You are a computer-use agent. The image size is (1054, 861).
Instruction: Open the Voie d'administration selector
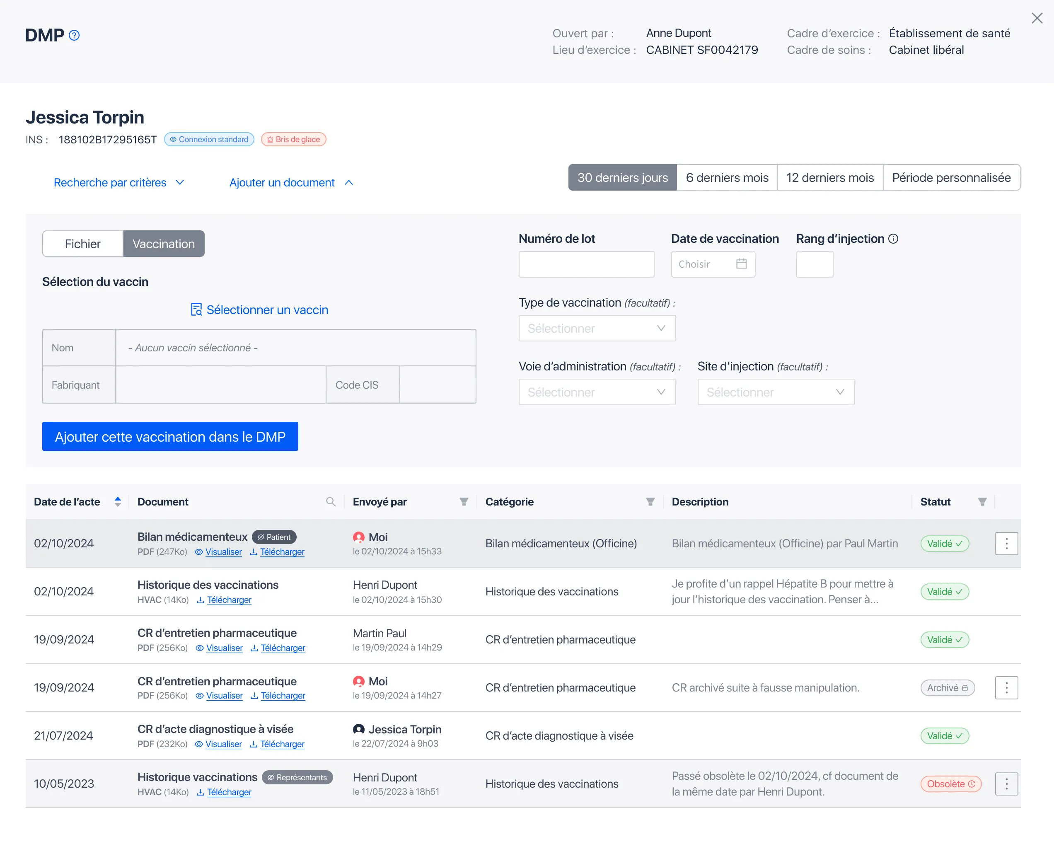point(597,392)
